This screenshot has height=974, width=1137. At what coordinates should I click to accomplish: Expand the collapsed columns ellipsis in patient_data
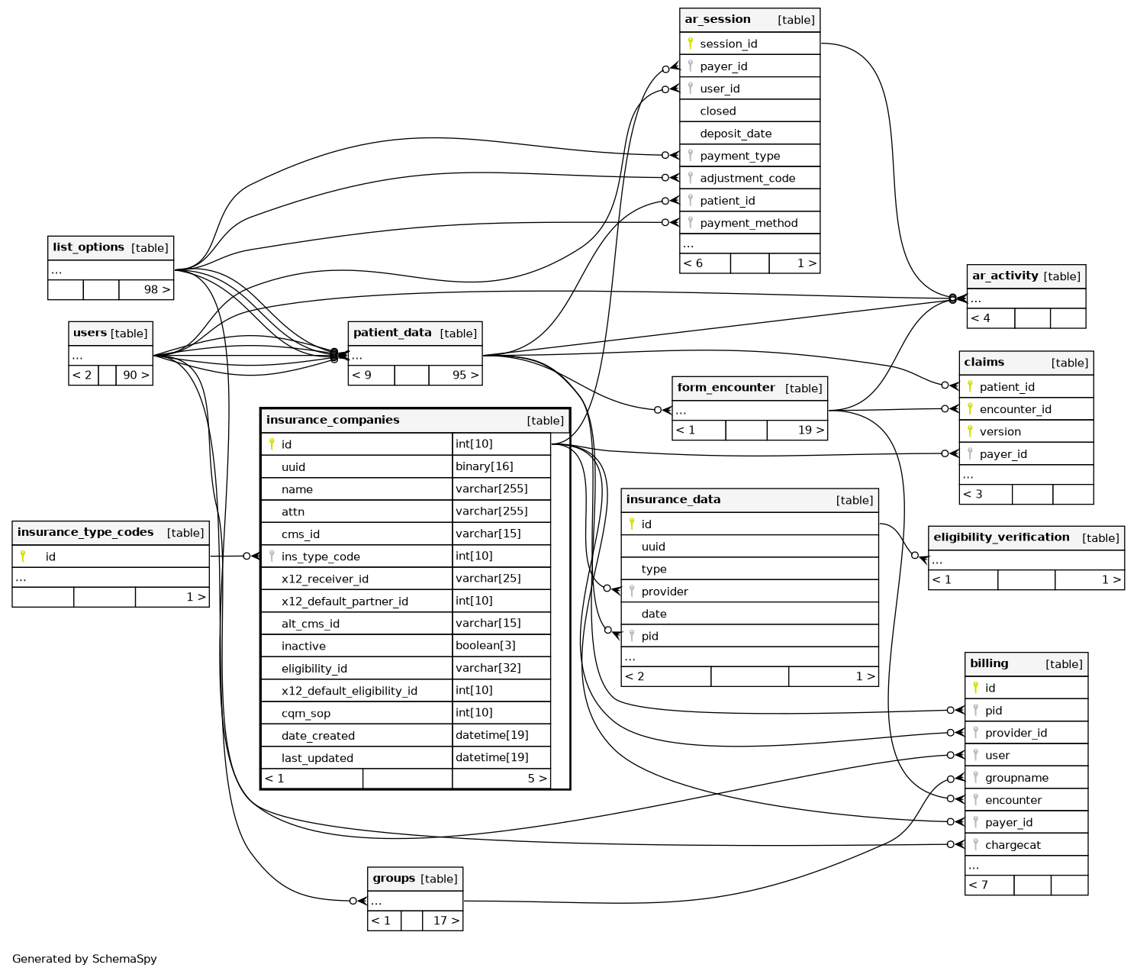pos(357,356)
